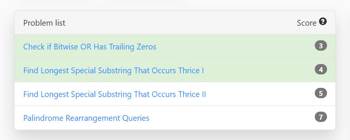The image size is (350, 140).
Task: Open Find Longest Special Substring That Occurs Thrice II
Action: 114,94
